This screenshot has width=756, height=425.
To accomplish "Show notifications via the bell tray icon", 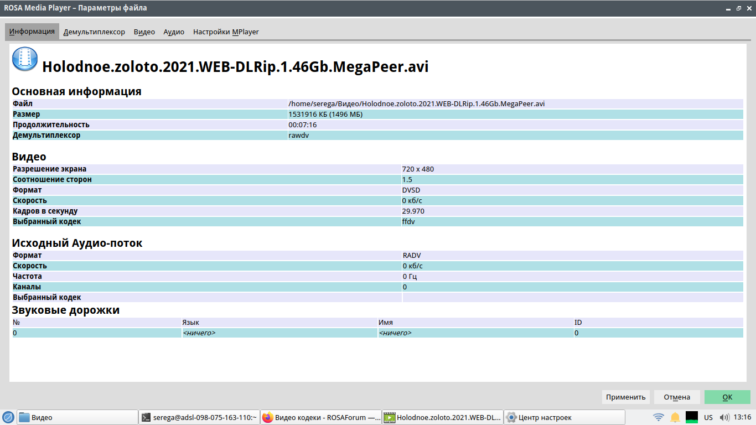I will (675, 417).
